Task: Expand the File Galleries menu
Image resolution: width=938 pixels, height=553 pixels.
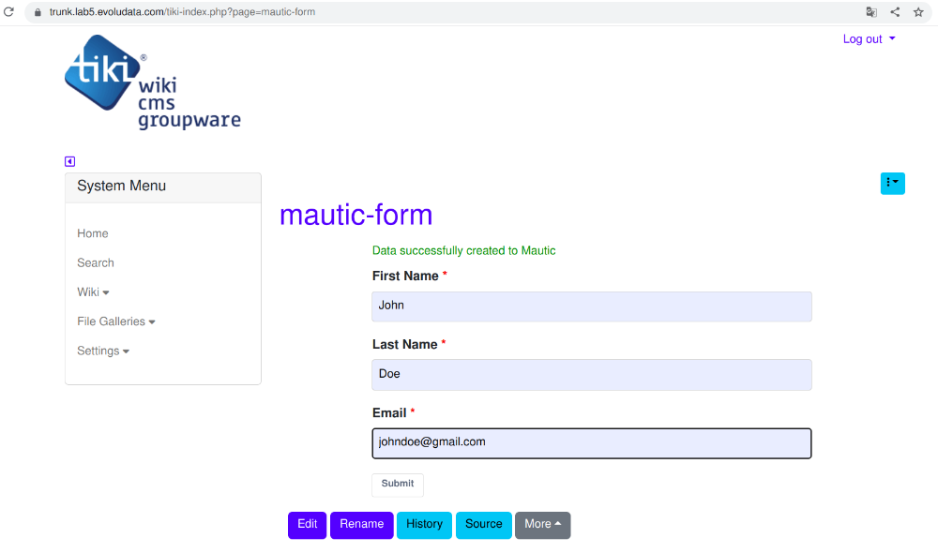Action: (116, 321)
